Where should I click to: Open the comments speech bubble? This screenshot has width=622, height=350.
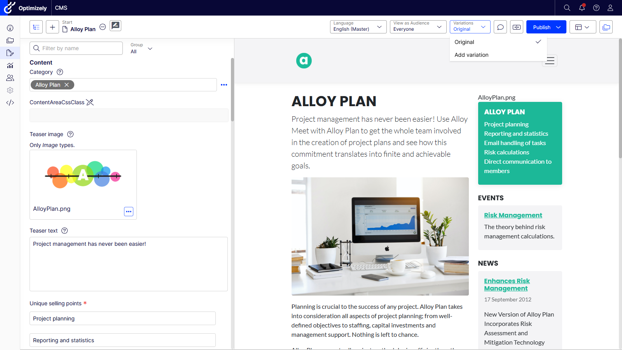pos(501,27)
